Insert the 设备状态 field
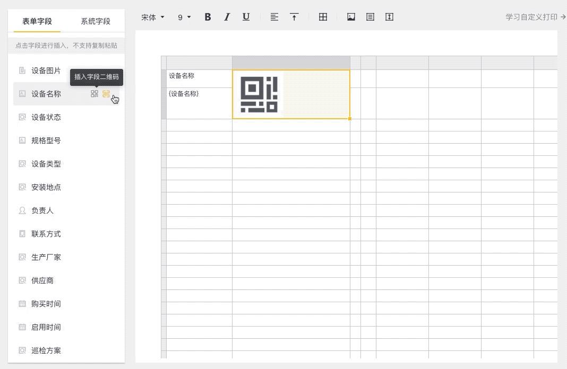 tap(46, 117)
